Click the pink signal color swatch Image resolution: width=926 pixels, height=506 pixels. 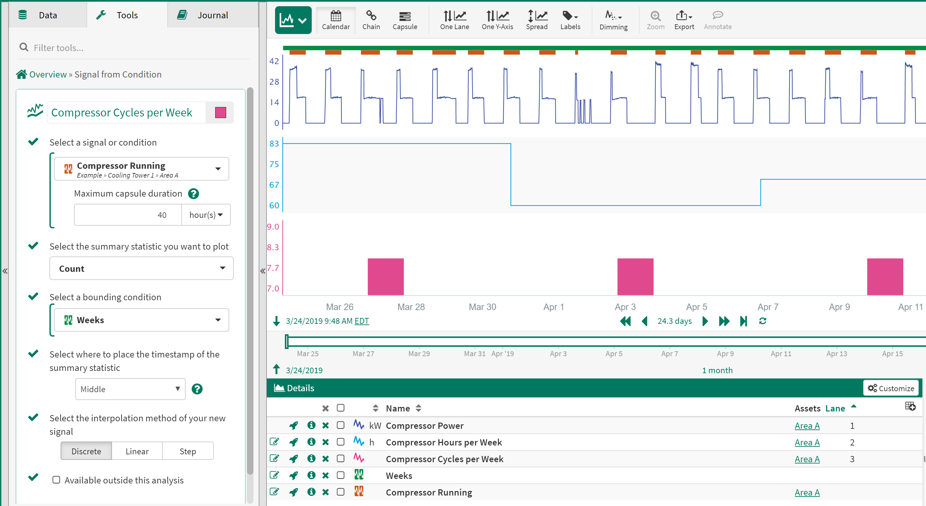tap(220, 113)
